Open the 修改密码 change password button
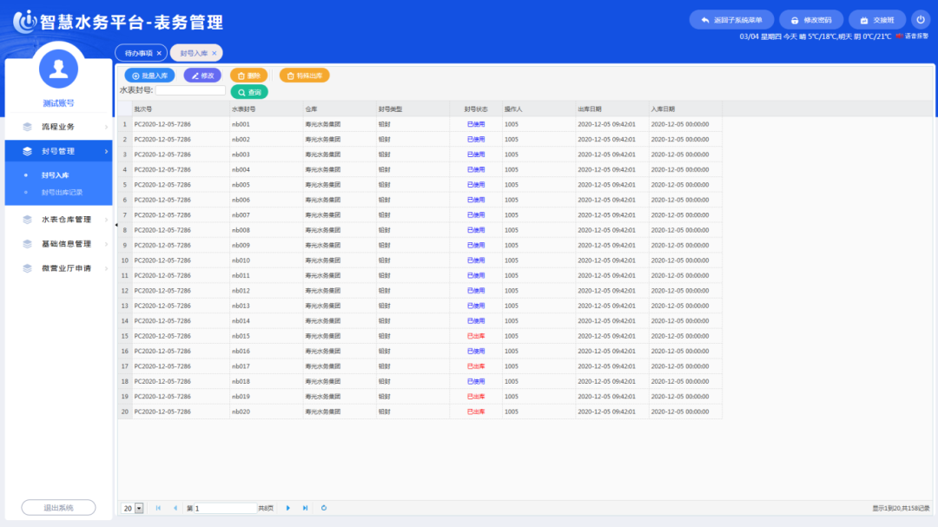Screen dimensions: 938x527 tap(811, 20)
